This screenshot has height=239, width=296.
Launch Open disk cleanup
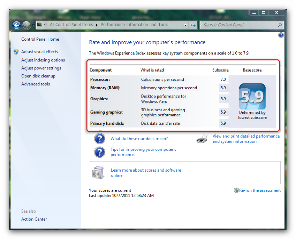38,76
